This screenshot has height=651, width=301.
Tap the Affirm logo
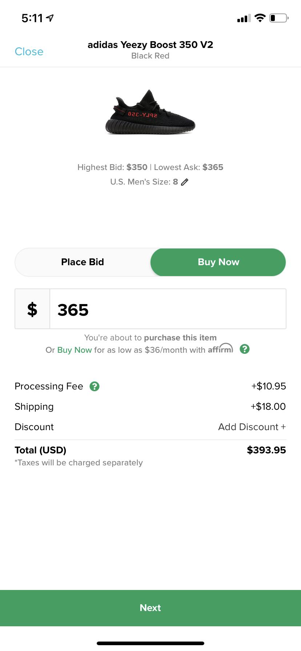click(220, 349)
